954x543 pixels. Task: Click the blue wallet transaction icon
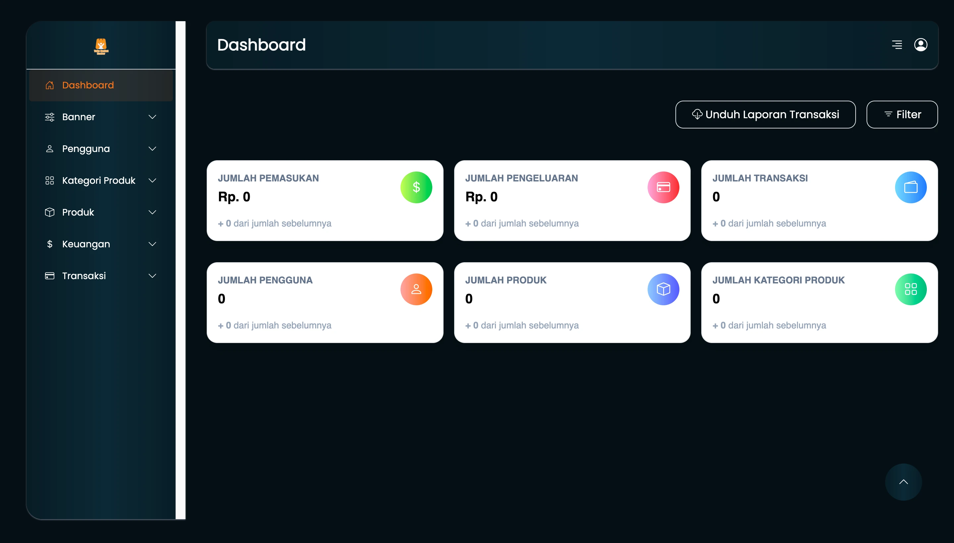(910, 187)
